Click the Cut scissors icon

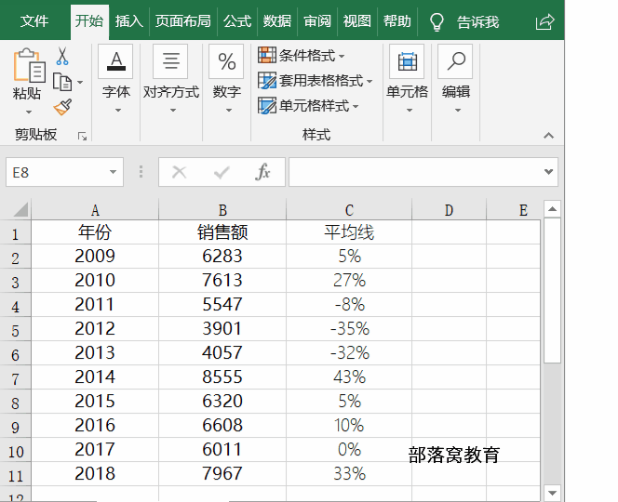(62, 57)
